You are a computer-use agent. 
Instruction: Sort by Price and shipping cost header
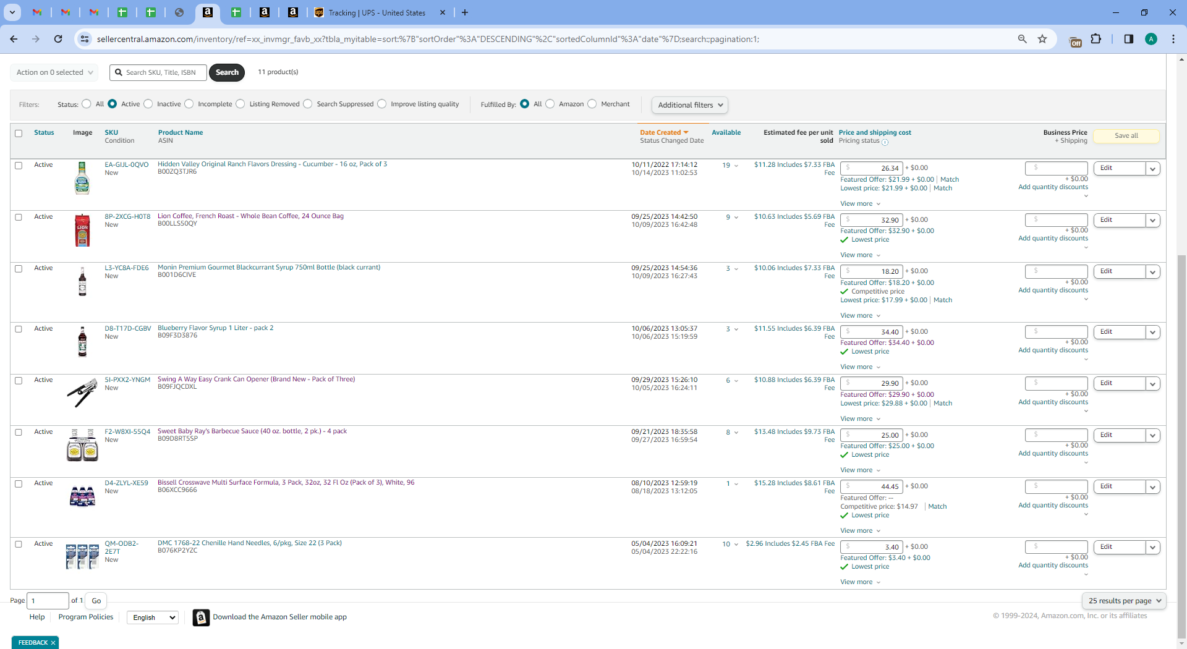(x=875, y=132)
